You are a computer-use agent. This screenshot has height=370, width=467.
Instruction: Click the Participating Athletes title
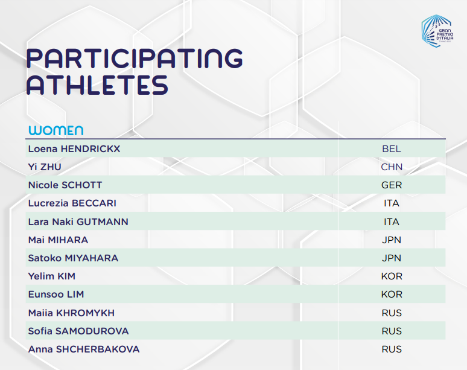pos(135,71)
